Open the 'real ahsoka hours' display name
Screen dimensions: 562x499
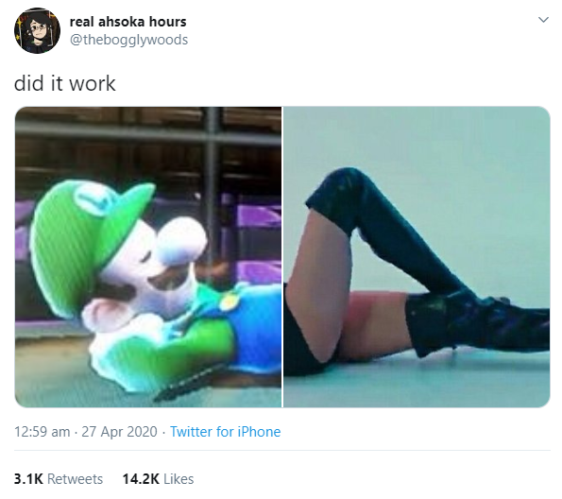click(x=128, y=22)
